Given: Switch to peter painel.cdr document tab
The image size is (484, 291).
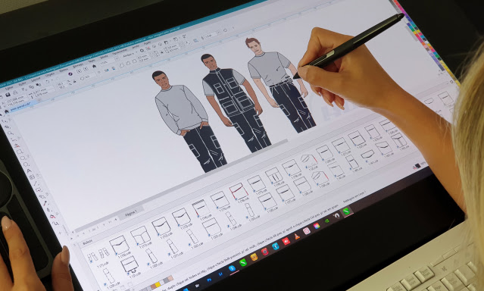Looking at the screenshot, I should (x=21, y=107).
